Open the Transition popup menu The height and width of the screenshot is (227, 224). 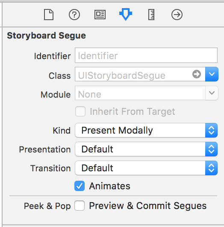click(146, 168)
